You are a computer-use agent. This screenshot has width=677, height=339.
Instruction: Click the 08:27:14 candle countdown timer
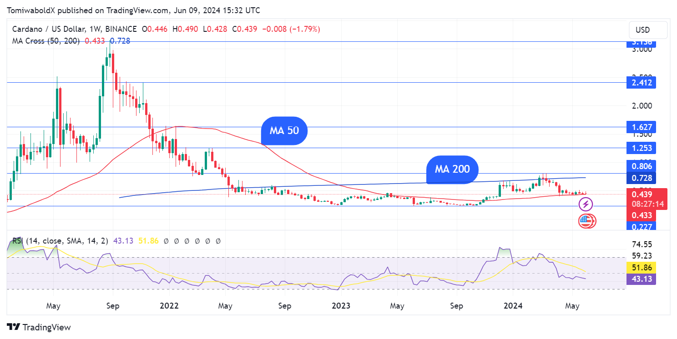pyautogui.click(x=648, y=204)
